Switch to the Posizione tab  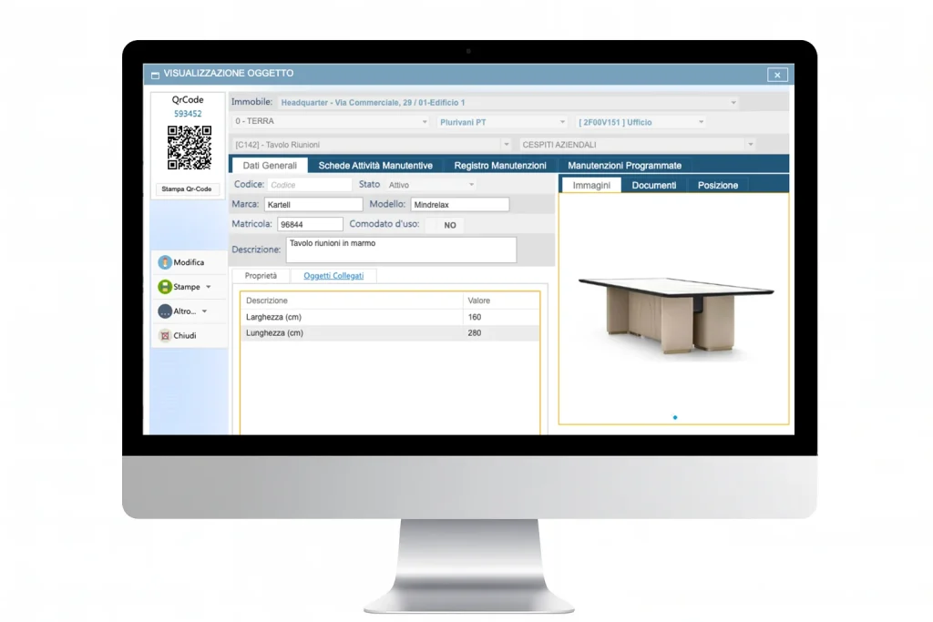718,185
